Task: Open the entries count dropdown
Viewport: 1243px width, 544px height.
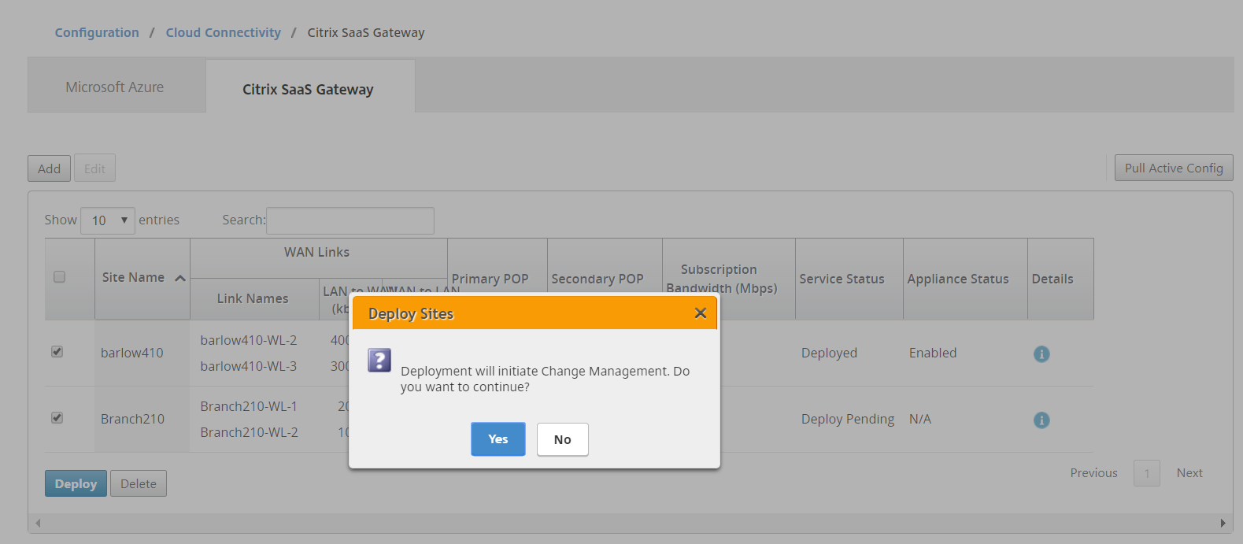Action: (x=108, y=220)
